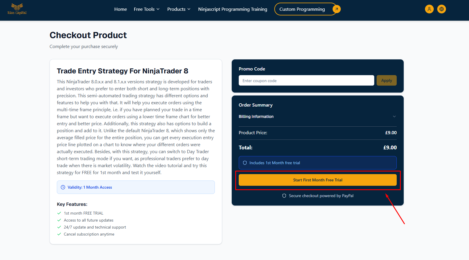Click 'Access to all future updates' text
The image size is (469, 260).
pyautogui.click(x=89, y=220)
